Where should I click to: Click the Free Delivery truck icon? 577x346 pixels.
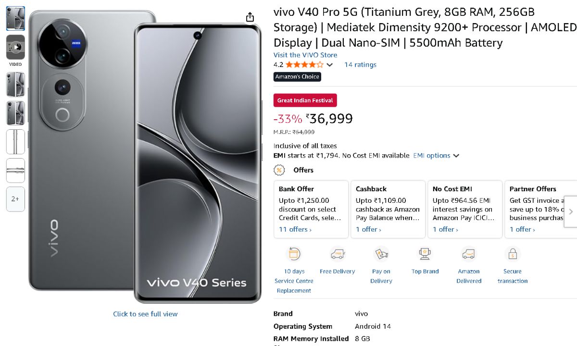338,254
